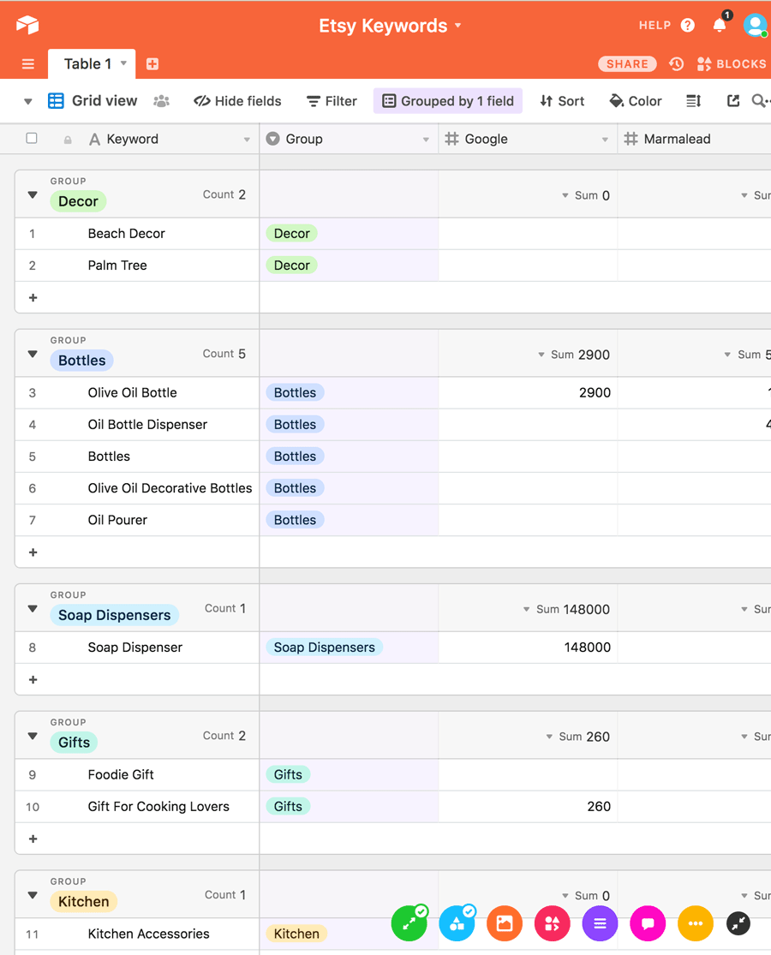Collapse the Kitchen group
The width and height of the screenshot is (771, 955).
[x=33, y=895]
